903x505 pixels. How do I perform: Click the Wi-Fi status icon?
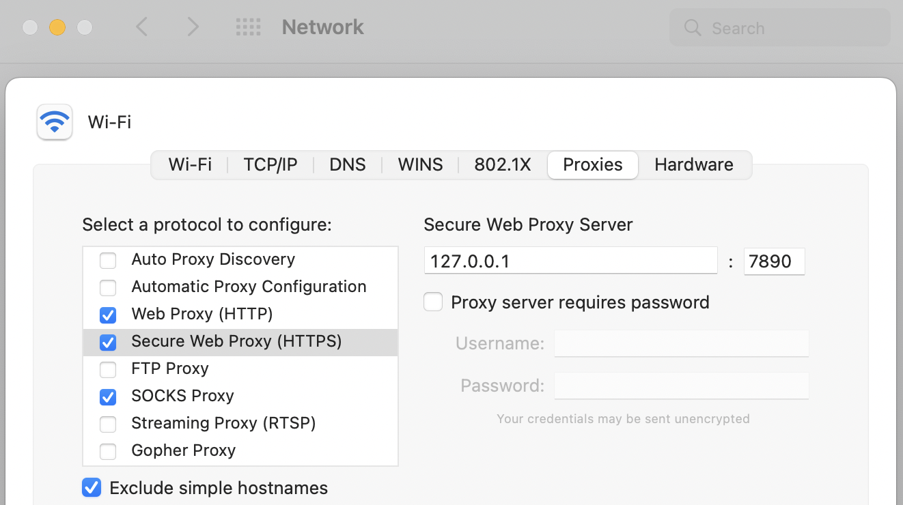pyautogui.click(x=54, y=121)
